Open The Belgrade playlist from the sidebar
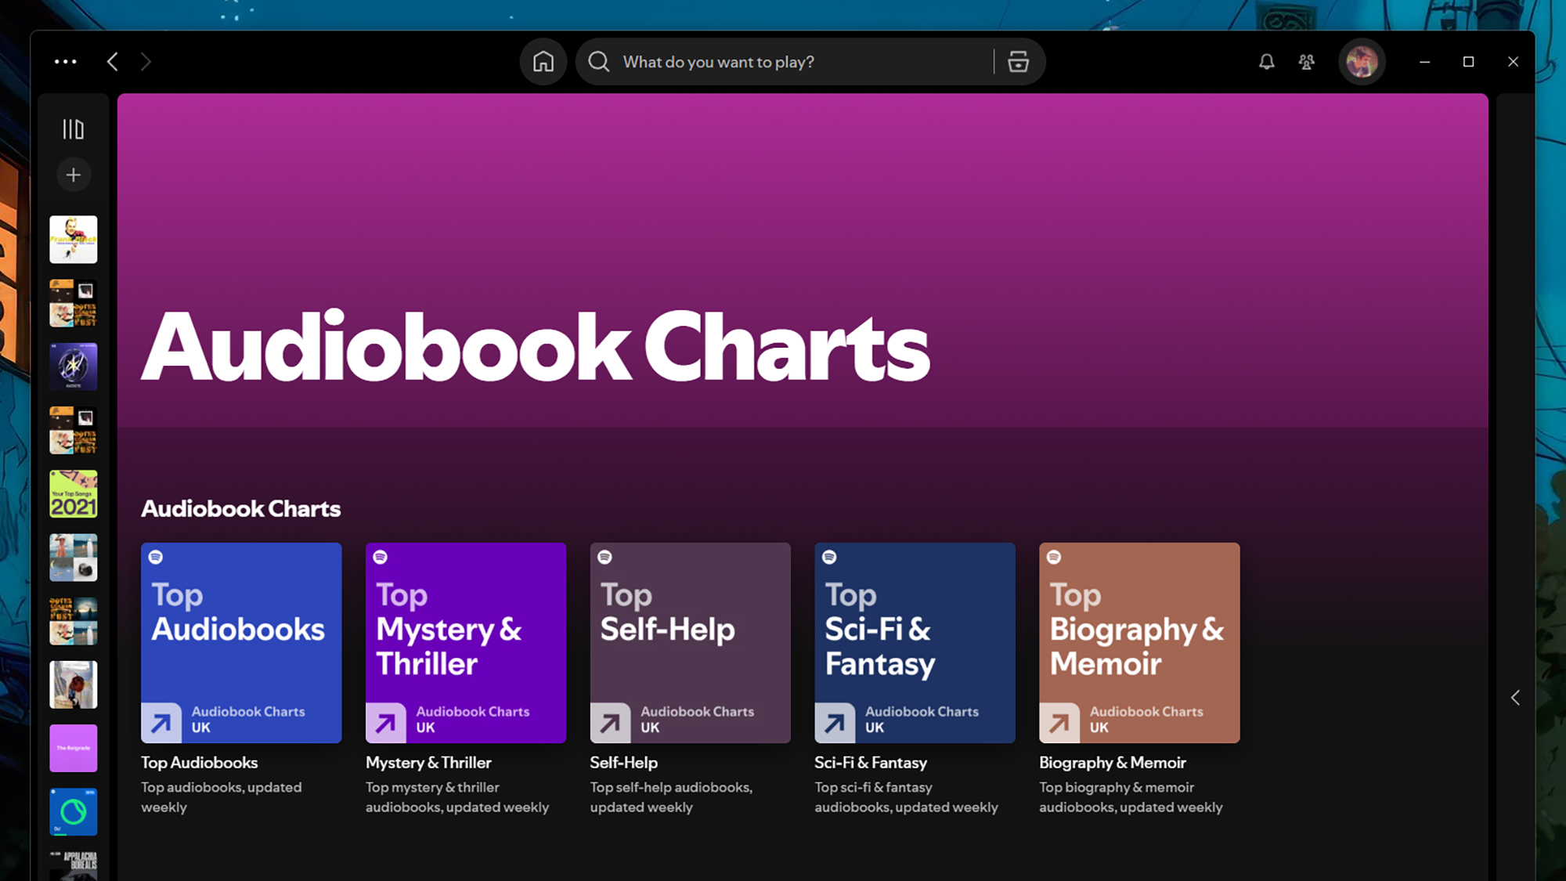The image size is (1566, 881). (73, 748)
